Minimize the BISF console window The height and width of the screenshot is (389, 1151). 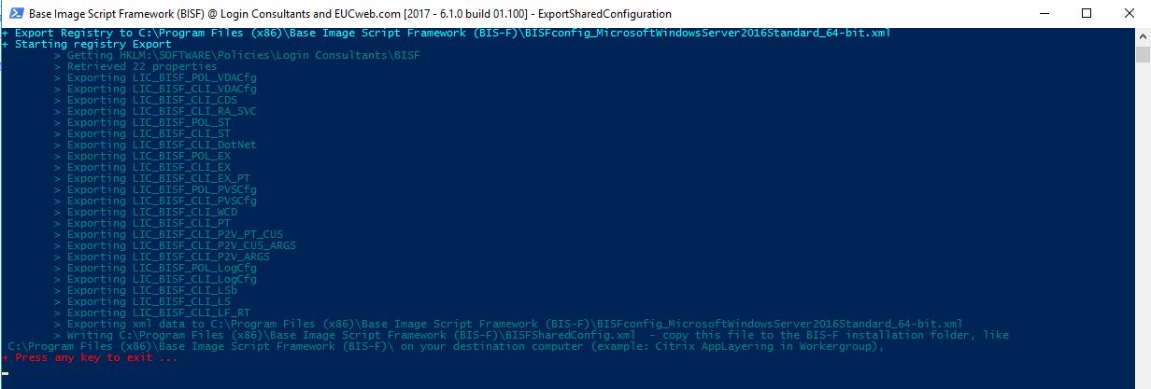click(1042, 14)
